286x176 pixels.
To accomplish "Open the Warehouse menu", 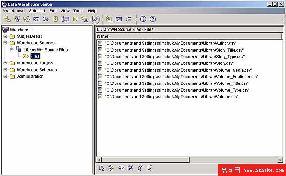I will coord(14,11).
